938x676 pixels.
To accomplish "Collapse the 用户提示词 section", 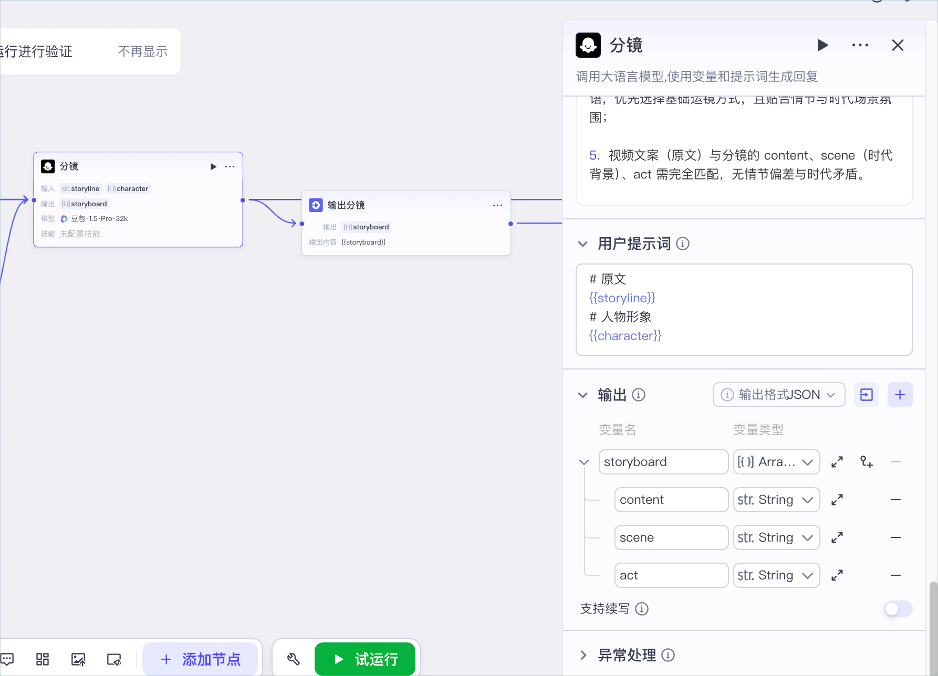I will pyautogui.click(x=583, y=244).
